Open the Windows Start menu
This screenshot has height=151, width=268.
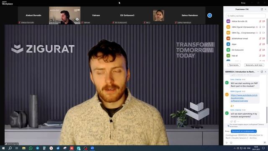pyautogui.click(x=3, y=148)
